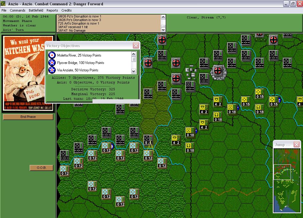The height and width of the screenshot is (218, 303).
Task: Open the Credits menu
Action: tap(66, 10)
